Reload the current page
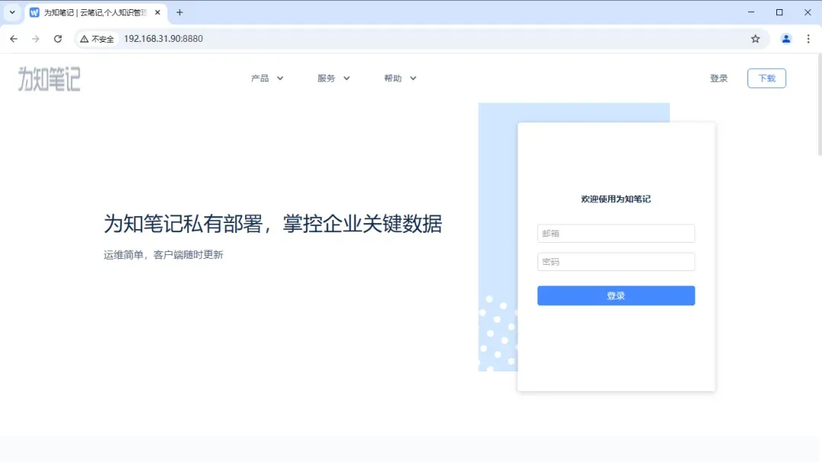 (58, 39)
